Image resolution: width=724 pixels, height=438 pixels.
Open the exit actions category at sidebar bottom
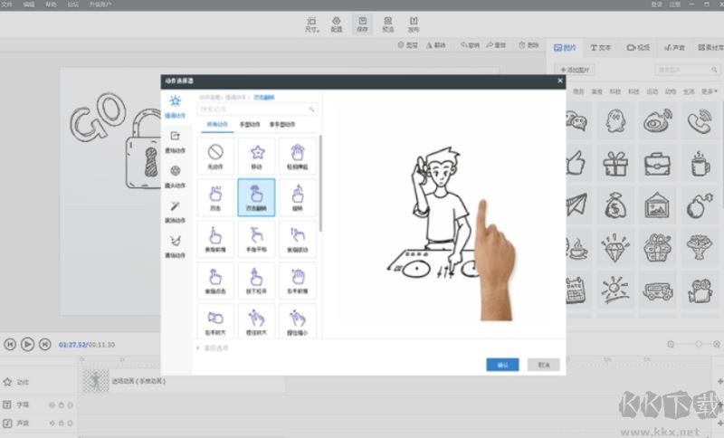[175, 246]
